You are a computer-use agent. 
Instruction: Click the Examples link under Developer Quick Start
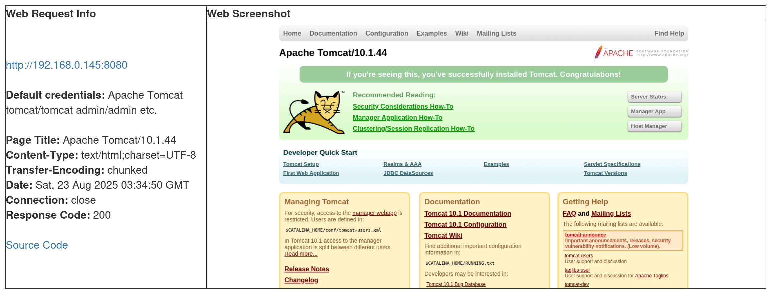click(496, 164)
